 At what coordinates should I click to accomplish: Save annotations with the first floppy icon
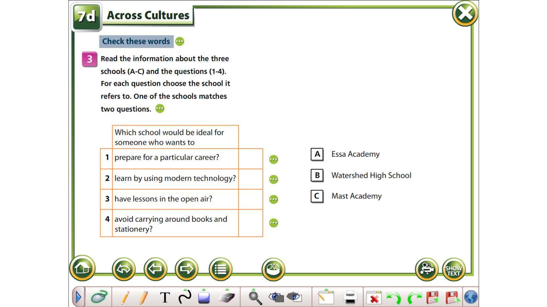pyautogui.click(x=433, y=298)
